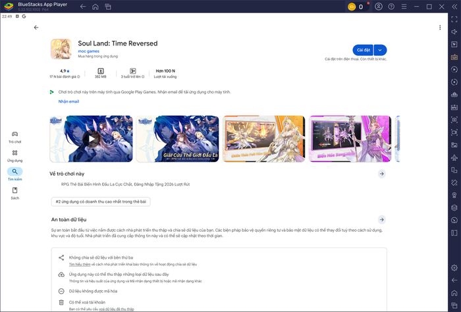
Task: Click the info icon beside 17 N bài đánh giá
Action: [78, 76]
